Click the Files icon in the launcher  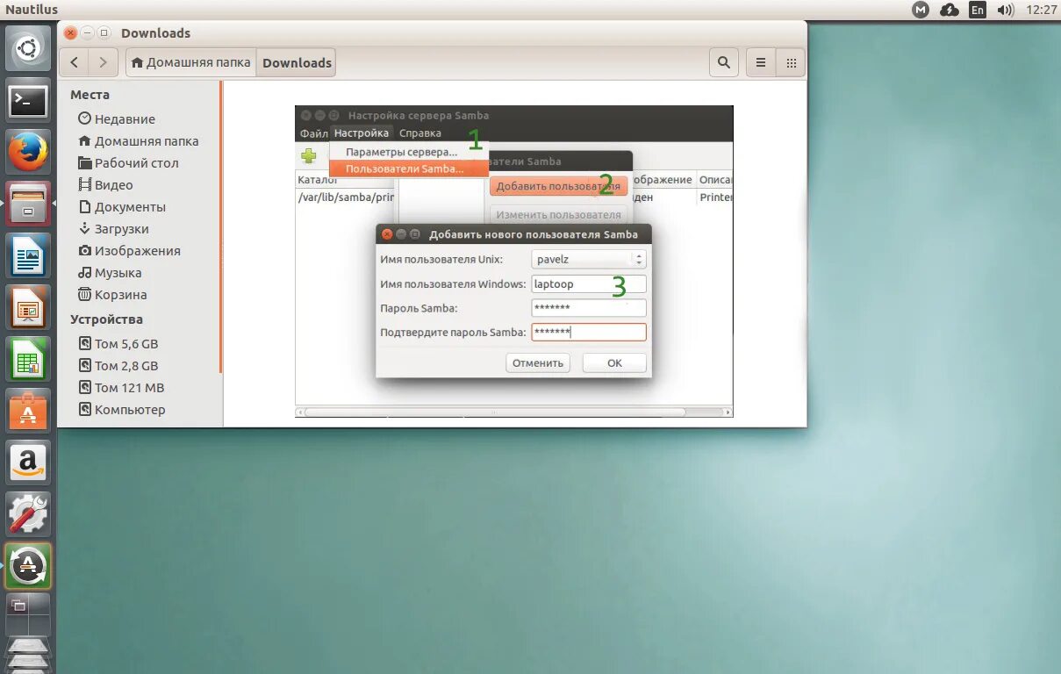pos(29,204)
